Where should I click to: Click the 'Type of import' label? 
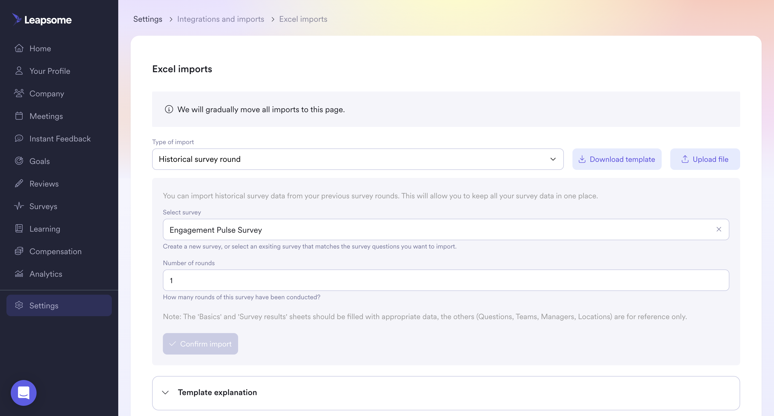tap(173, 142)
